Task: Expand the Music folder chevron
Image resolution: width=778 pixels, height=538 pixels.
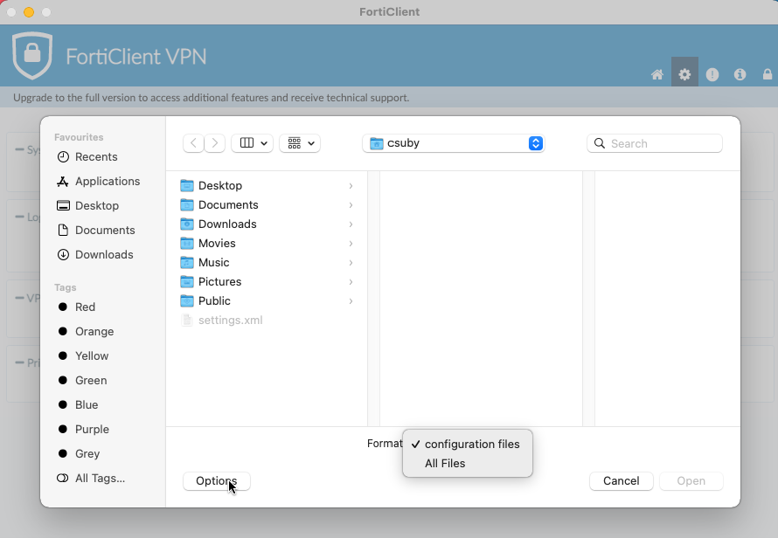Action: pos(351,262)
